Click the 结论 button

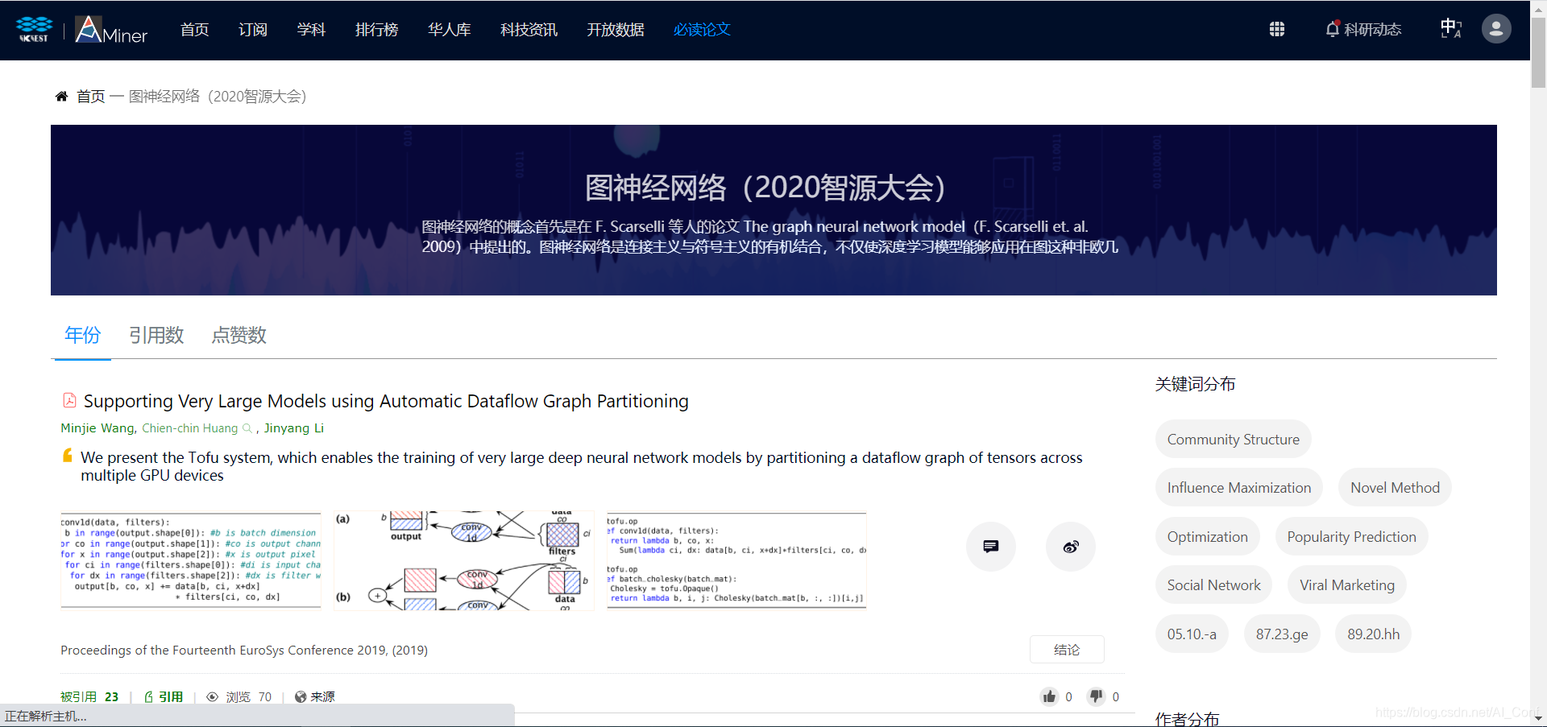1067,650
